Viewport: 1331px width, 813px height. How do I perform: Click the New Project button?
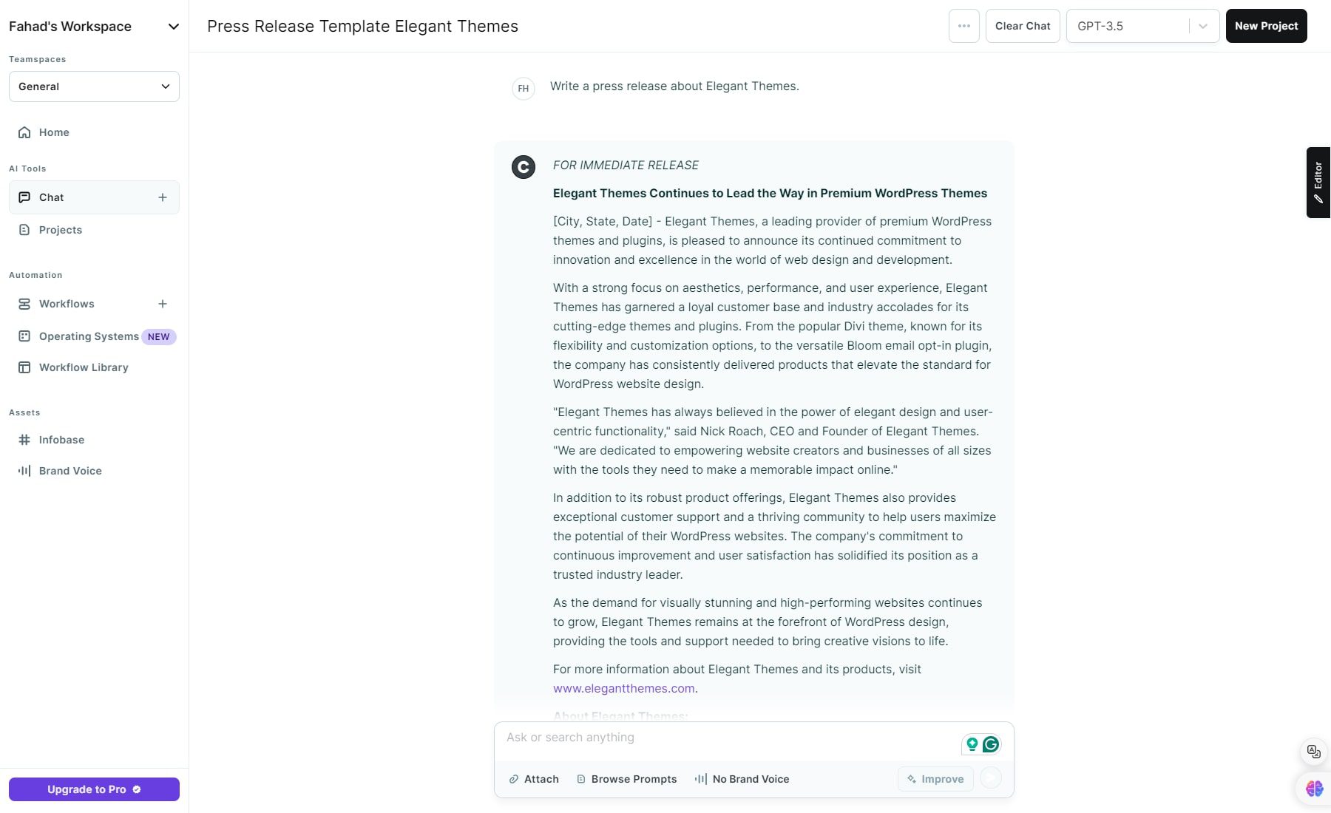click(1266, 26)
